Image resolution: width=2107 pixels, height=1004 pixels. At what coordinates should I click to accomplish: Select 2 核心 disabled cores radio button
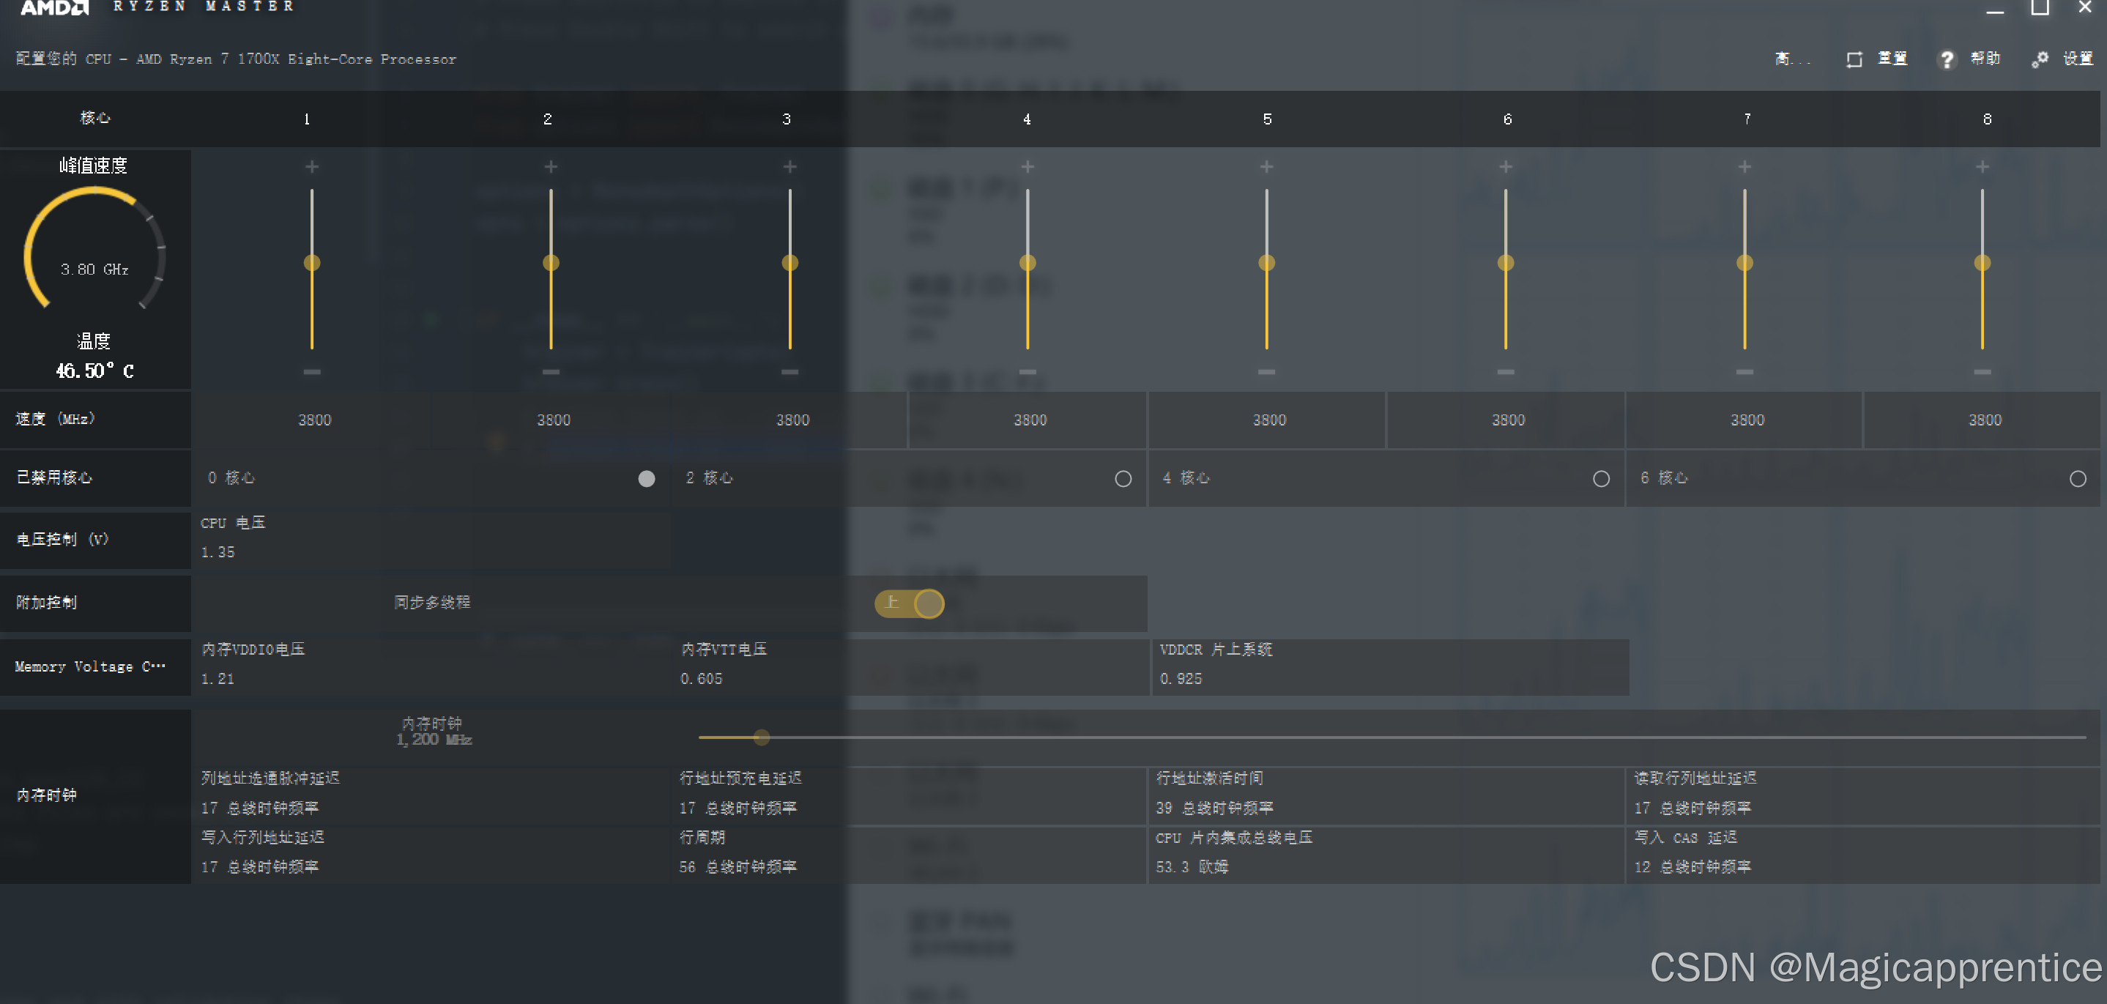[1123, 478]
